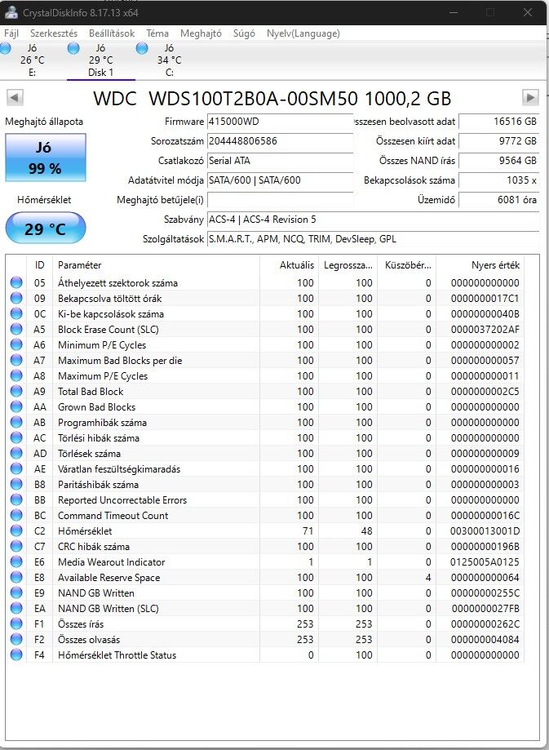
Task: Select the E9 NAND GB Written parameter
Action: click(96, 593)
